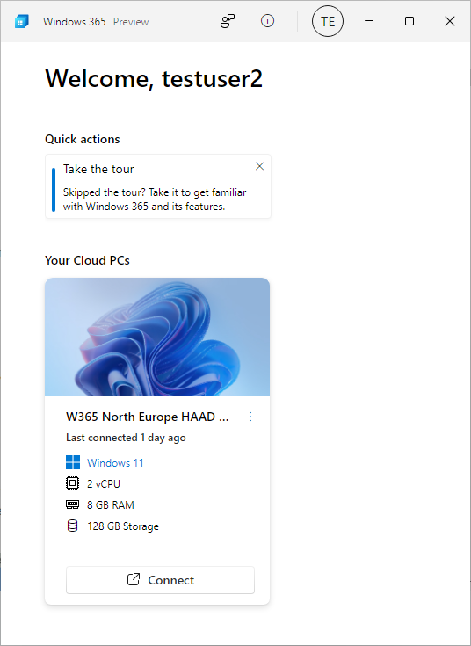Dismiss the Take the tour card
Image resolution: width=471 pixels, height=646 pixels.
click(x=259, y=166)
